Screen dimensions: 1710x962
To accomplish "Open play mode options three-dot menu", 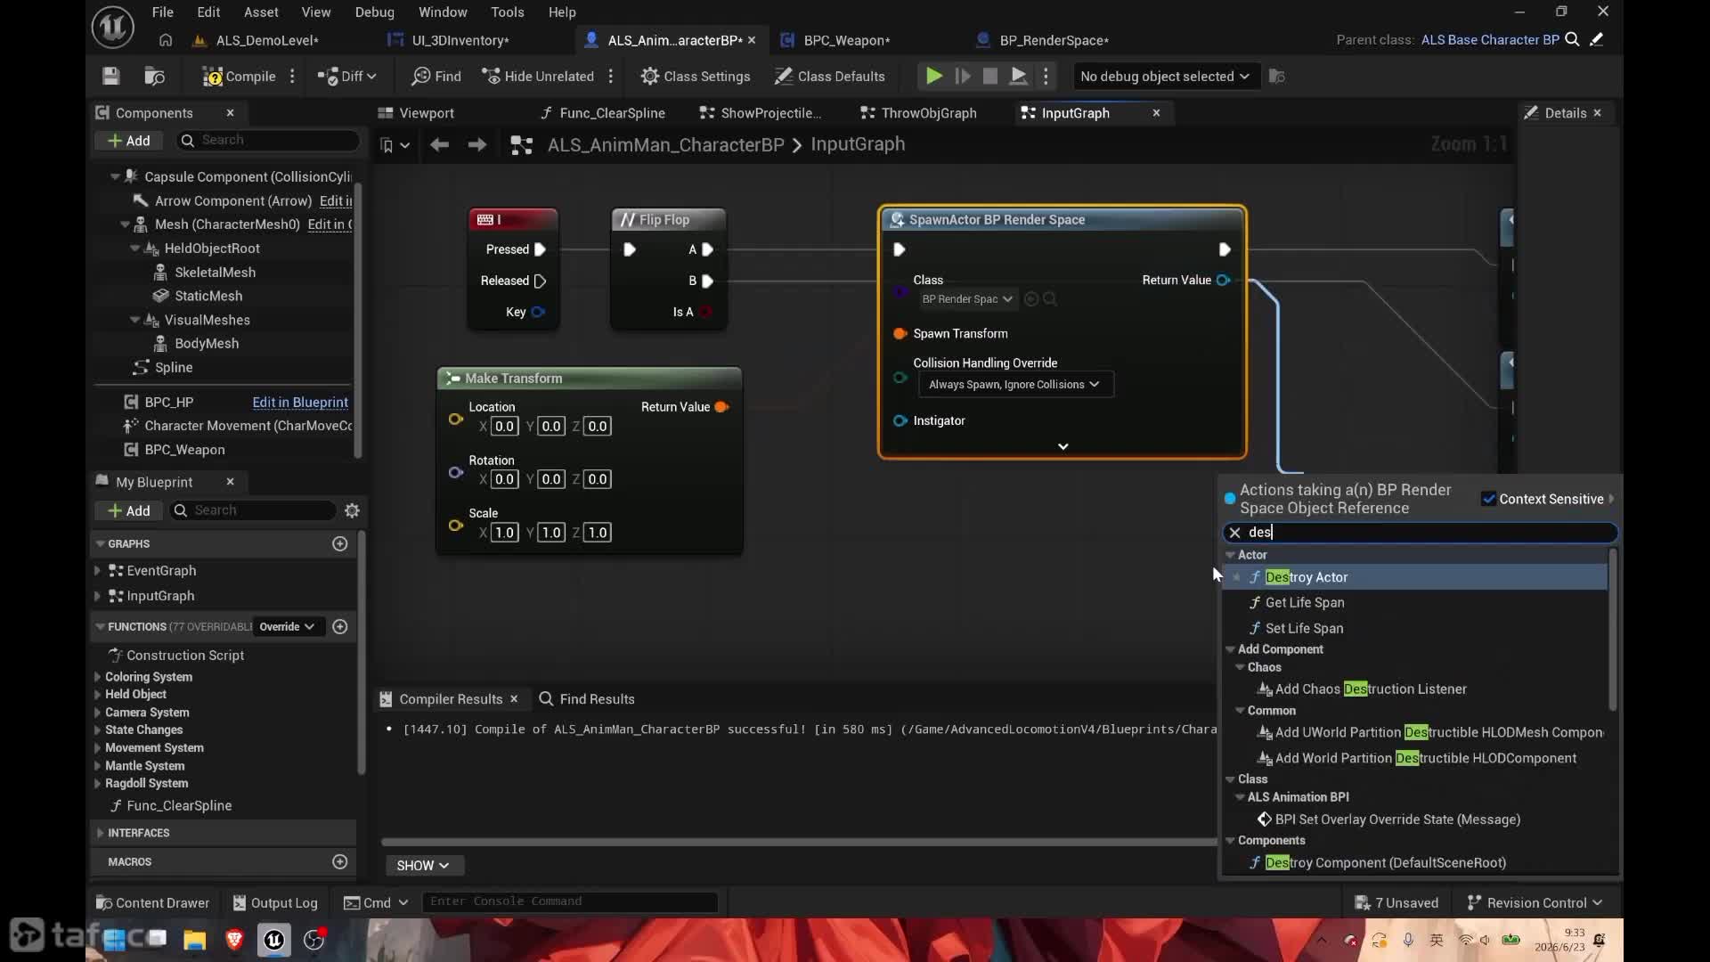I will click(x=1046, y=77).
